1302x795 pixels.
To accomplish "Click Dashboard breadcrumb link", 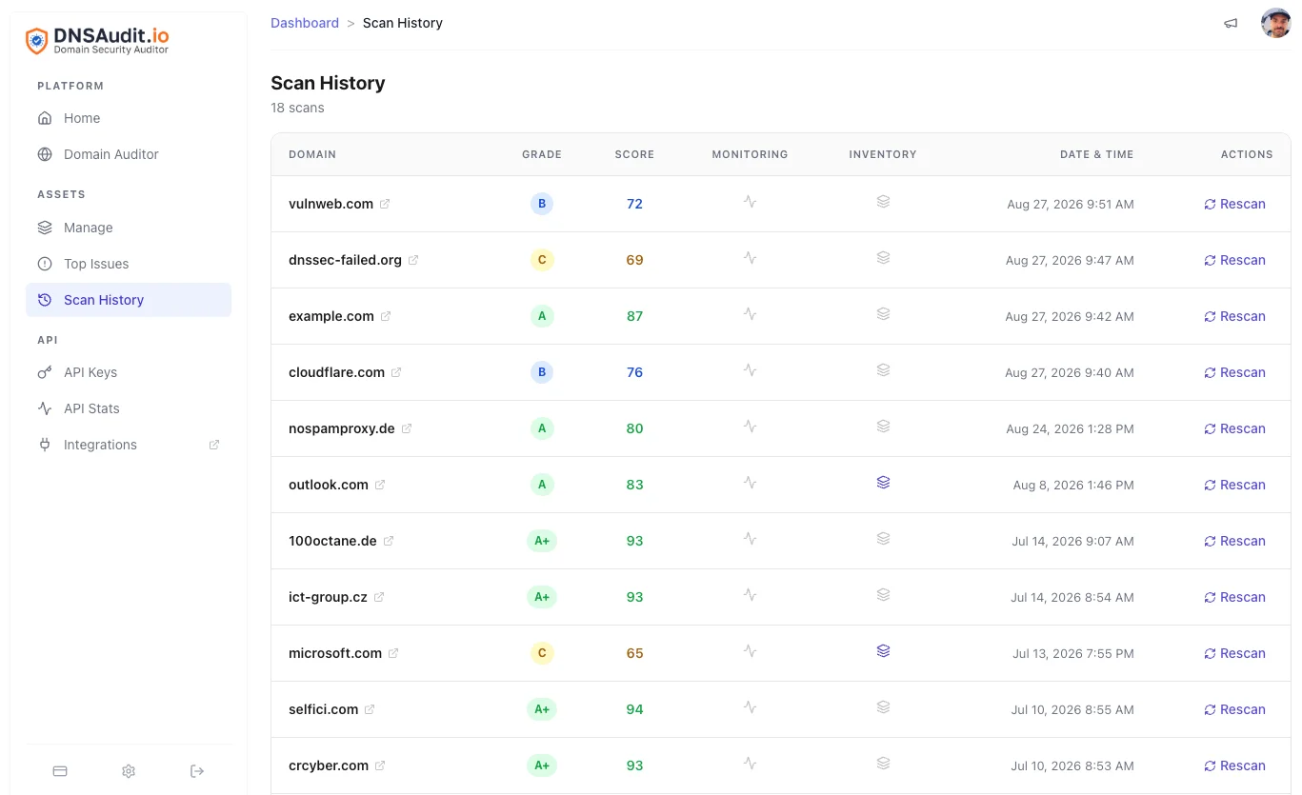I will [305, 23].
